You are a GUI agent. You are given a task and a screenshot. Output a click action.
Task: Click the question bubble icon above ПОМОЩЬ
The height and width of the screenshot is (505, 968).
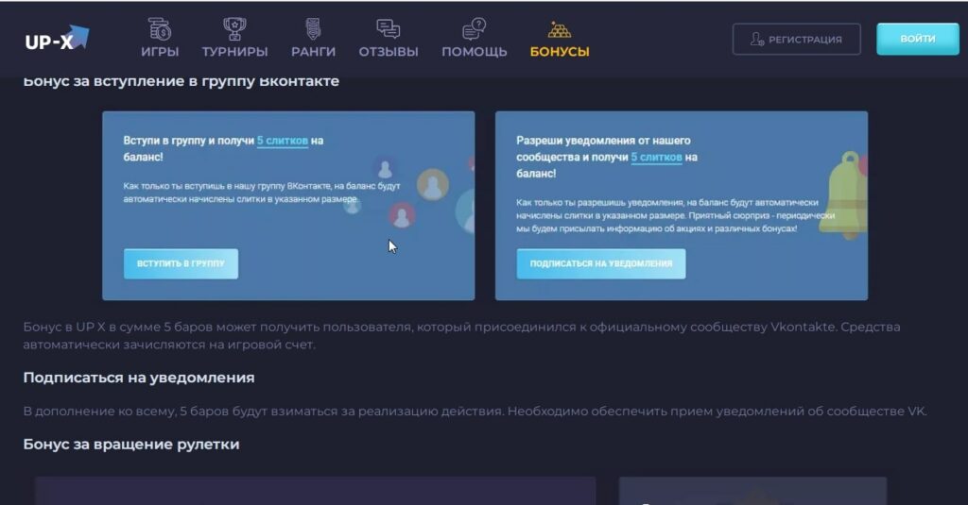475,29
